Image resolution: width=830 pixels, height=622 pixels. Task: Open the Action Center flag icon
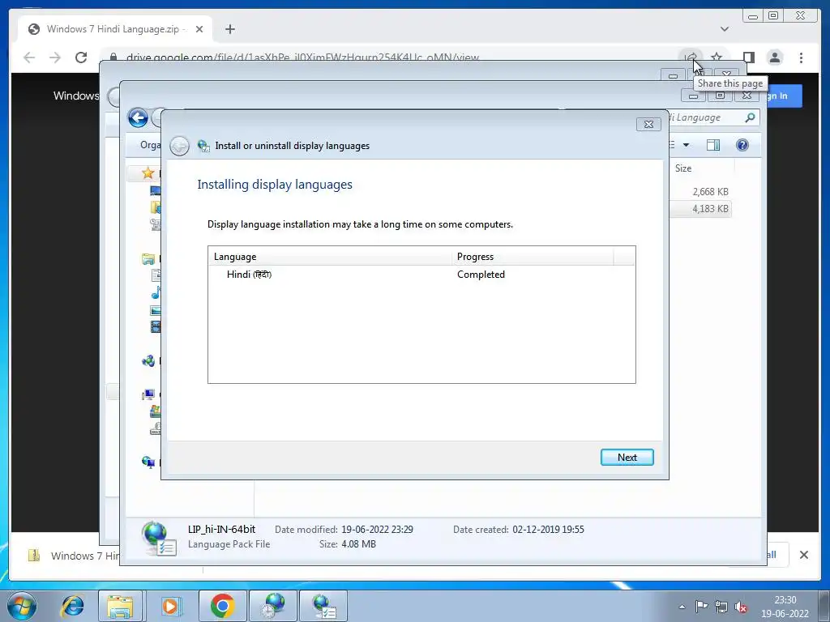tap(701, 607)
